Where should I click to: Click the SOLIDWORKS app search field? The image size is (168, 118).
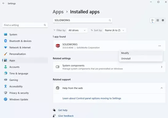tap(83, 20)
